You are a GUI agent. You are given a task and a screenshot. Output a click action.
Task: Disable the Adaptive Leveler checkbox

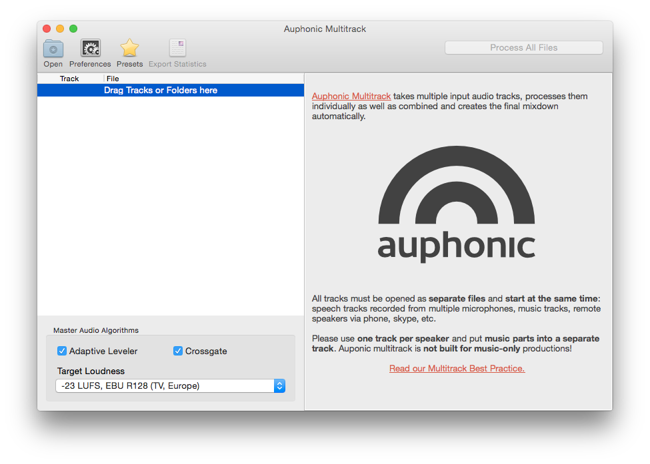click(62, 351)
